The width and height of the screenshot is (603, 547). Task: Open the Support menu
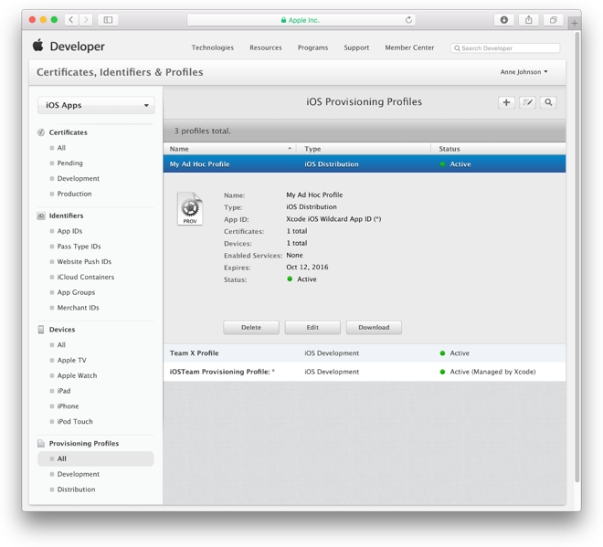(356, 47)
